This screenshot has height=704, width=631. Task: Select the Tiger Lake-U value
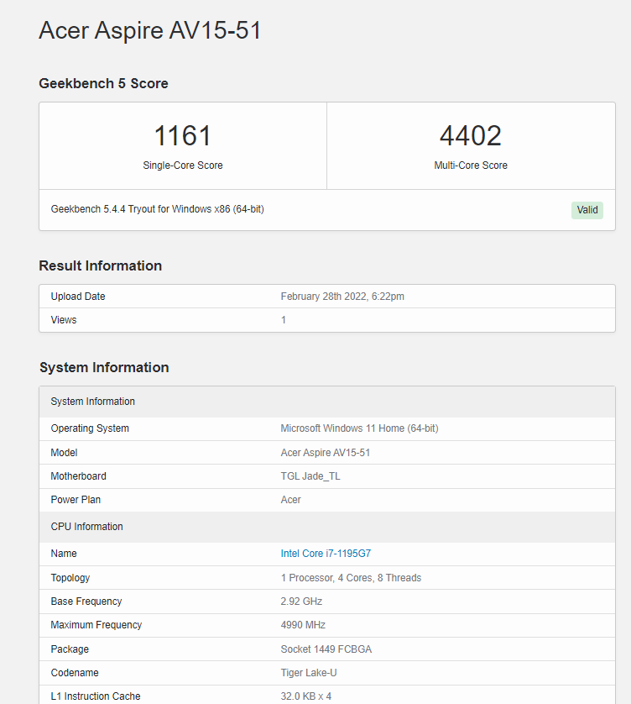309,673
